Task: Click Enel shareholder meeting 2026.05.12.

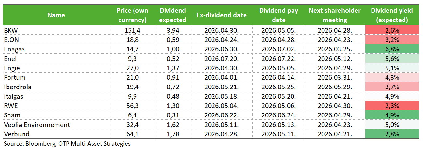Action: point(335,59)
